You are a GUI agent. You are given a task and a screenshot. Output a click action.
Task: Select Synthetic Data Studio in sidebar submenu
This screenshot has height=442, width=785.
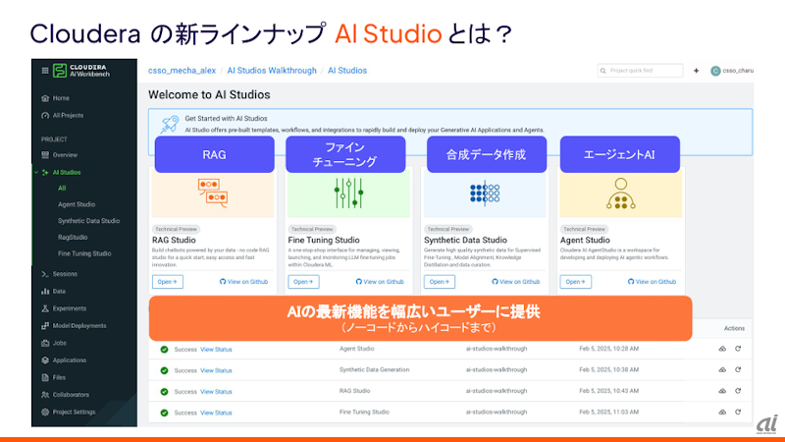(88, 221)
